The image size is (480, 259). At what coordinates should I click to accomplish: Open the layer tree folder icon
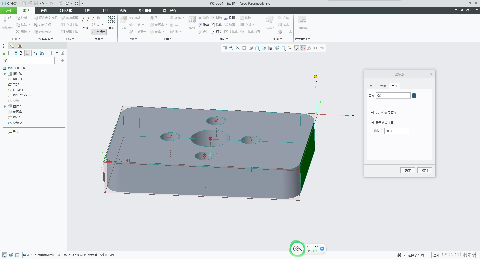(12, 46)
